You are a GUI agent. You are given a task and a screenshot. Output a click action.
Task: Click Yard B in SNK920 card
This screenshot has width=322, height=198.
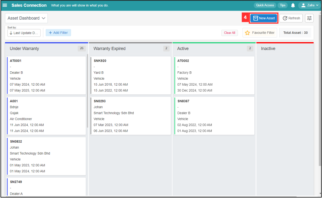tap(98, 73)
